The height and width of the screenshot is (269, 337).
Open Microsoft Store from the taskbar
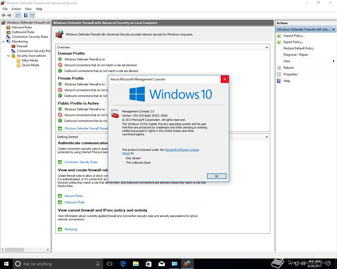(148, 264)
